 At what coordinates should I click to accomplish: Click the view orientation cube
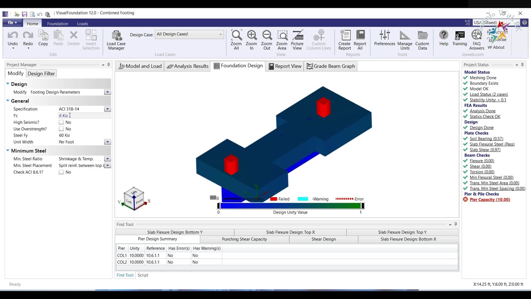pos(134,199)
